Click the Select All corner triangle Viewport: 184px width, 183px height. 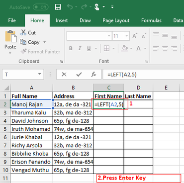click(x=6, y=88)
